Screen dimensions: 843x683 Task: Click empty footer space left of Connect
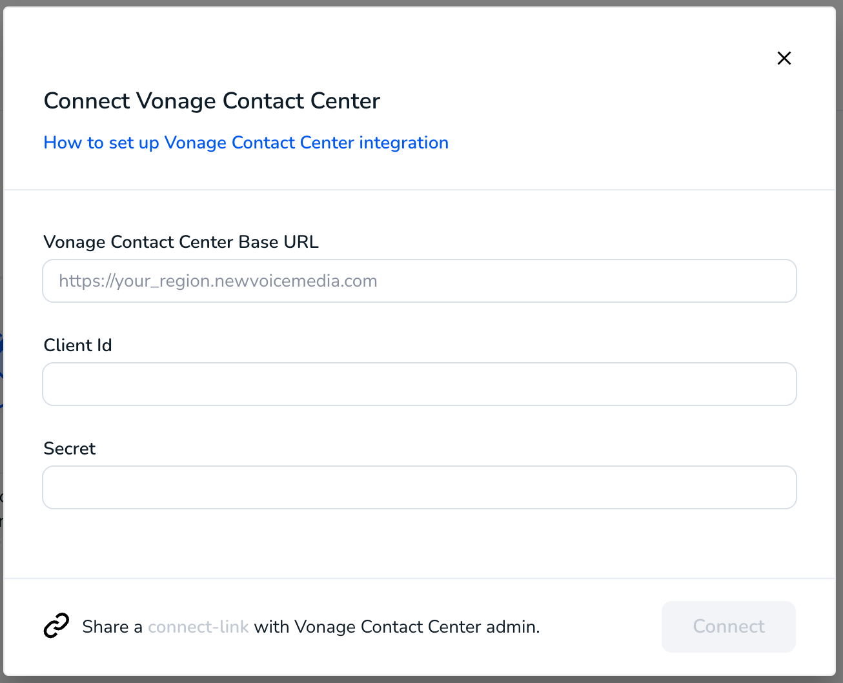pos(600,627)
